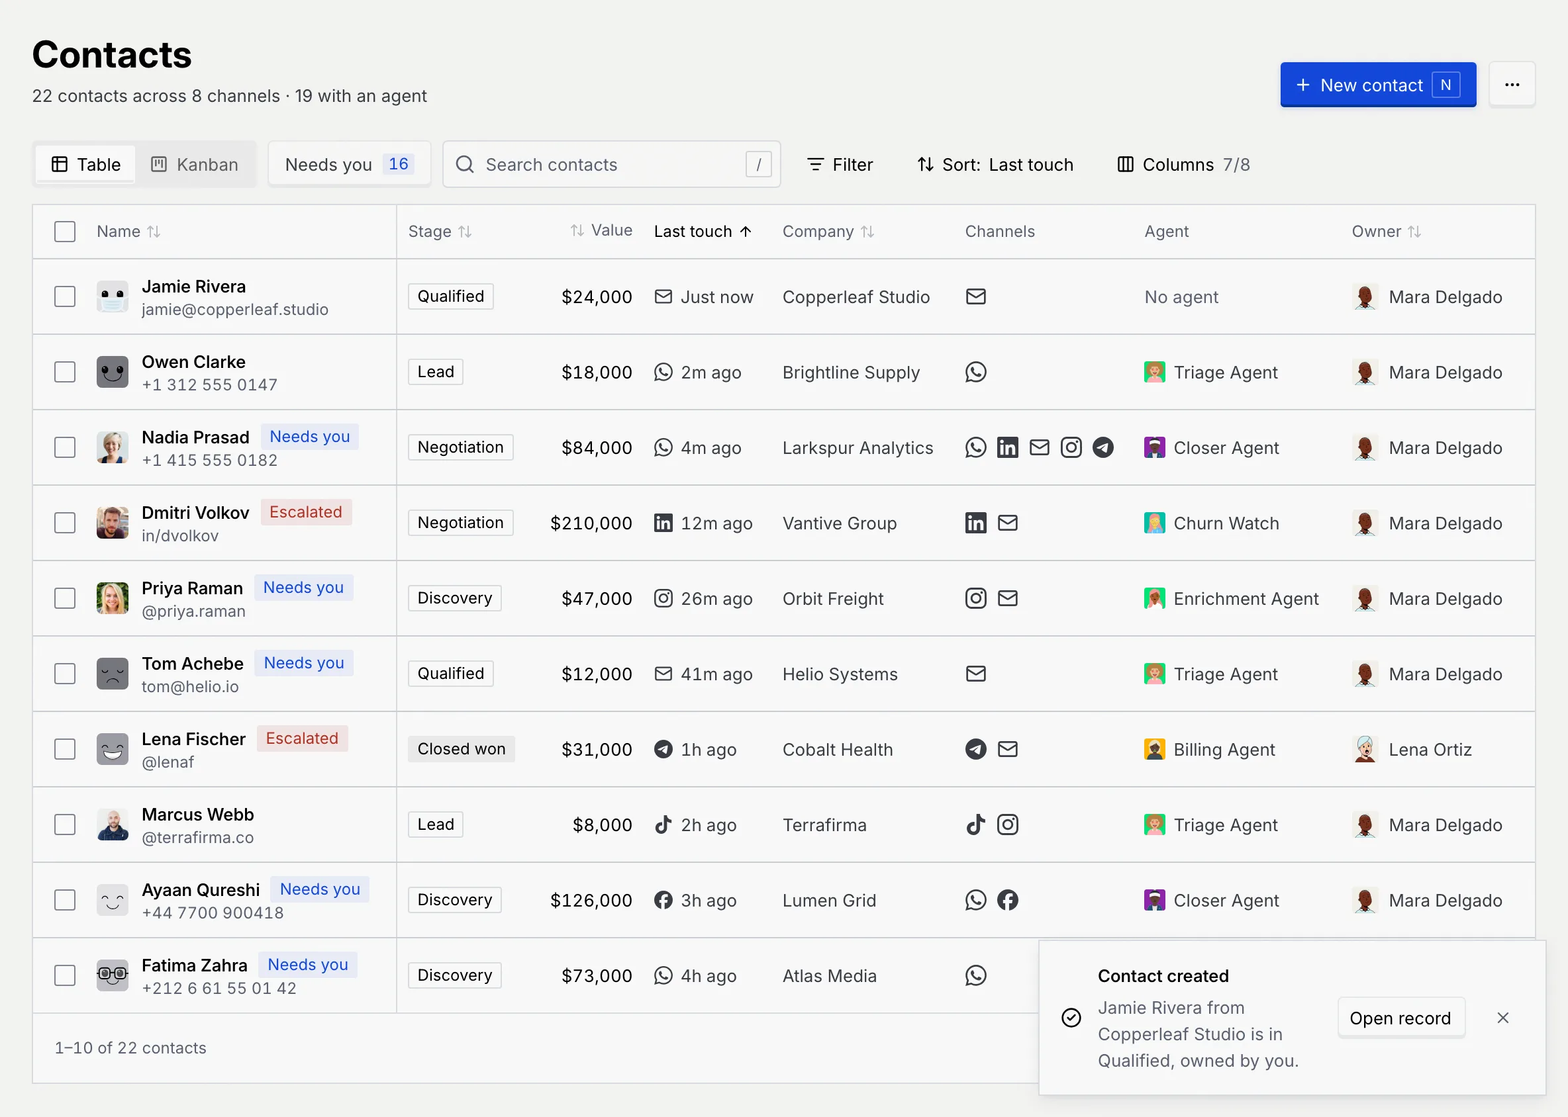The width and height of the screenshot is (1568, 1117).
Task: Select the checkbox for Jamie Rivera
Action: click(x=65, y=296)
